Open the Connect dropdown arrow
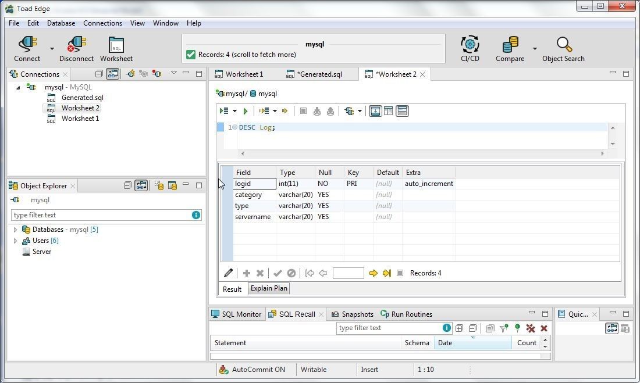Screen dimensions: 640x383 (52, 49)
